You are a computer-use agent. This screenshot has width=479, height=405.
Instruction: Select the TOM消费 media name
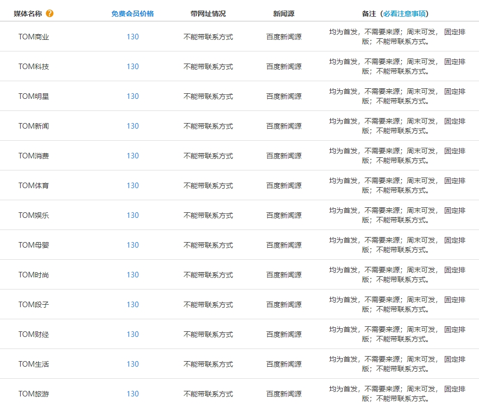coord(34,155)
